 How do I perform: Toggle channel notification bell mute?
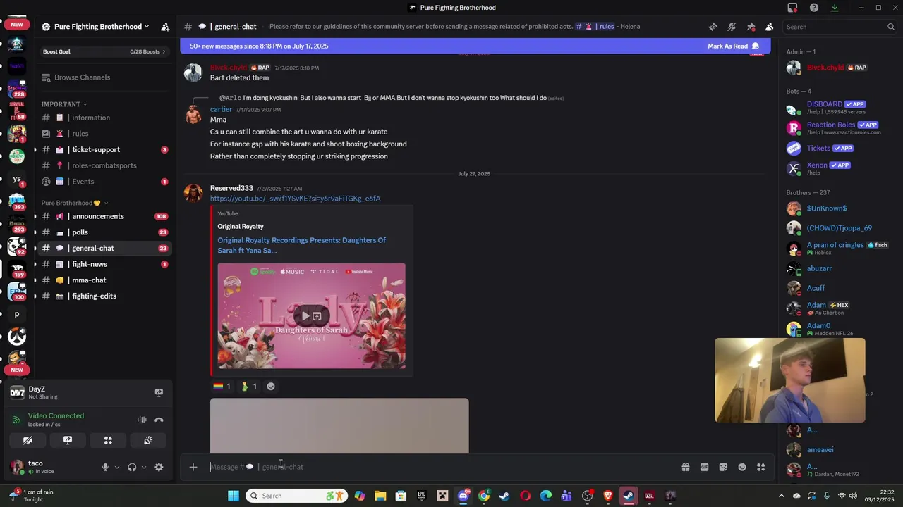coord(732,27)
